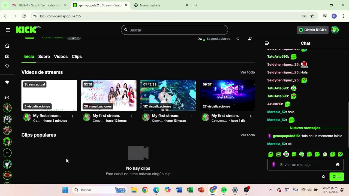Focus the Buscar search field
This screenshot has height=196, width=349.
click(174, 30)
